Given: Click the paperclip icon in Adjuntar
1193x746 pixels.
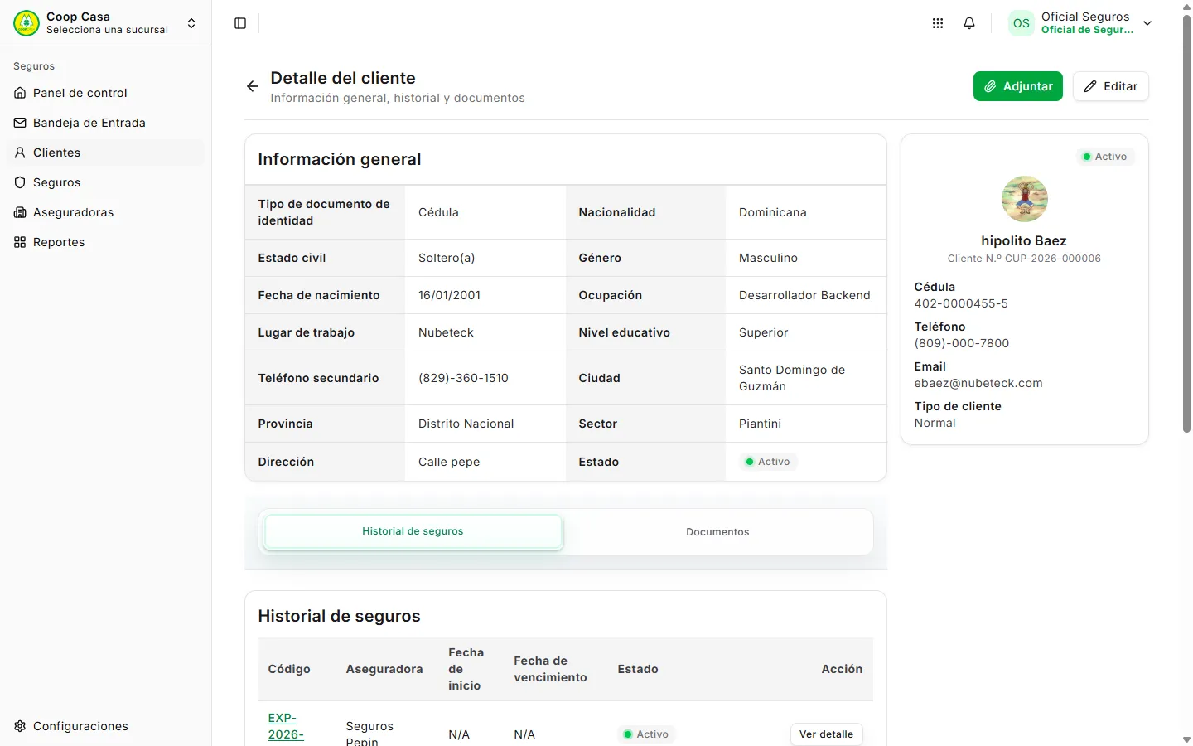Looking at the screenshot, I should coord(990,86).
